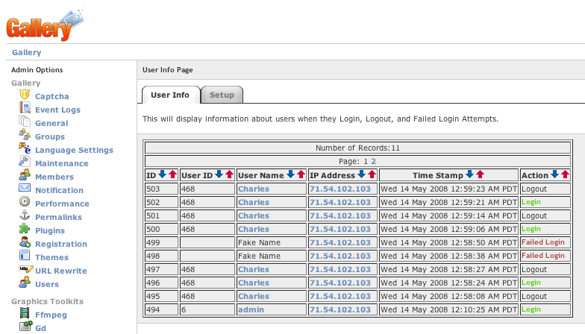Screen dimensions: 585x334
Task: Open the Permalinks link
Action: 58,218
